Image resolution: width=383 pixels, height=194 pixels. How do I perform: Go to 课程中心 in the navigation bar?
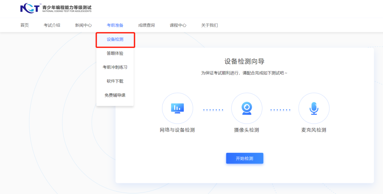178,25
